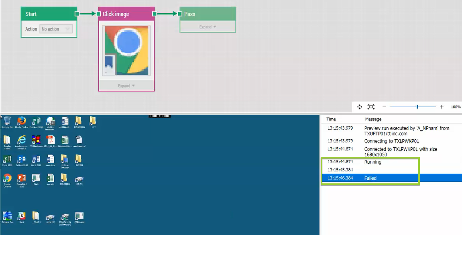The height and width of the screenshot is (254, 462).
Task: Click the Outlook 2016 desktop shortcut
Action: click(x=22, y=161)
